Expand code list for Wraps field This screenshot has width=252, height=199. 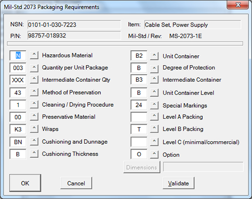click(34, 129)
